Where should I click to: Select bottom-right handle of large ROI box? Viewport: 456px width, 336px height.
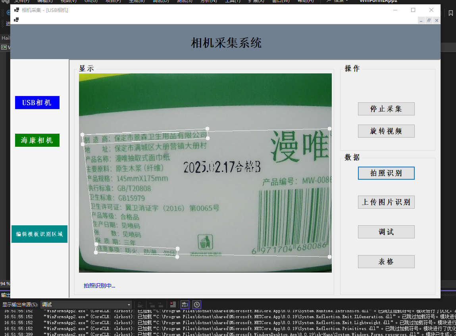(x=329, y=257)
